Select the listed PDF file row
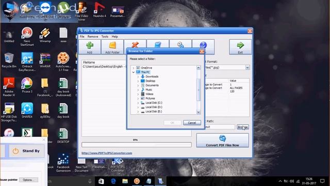The height and width of the screenshot is (186, 330). click(x=105, y=67)
